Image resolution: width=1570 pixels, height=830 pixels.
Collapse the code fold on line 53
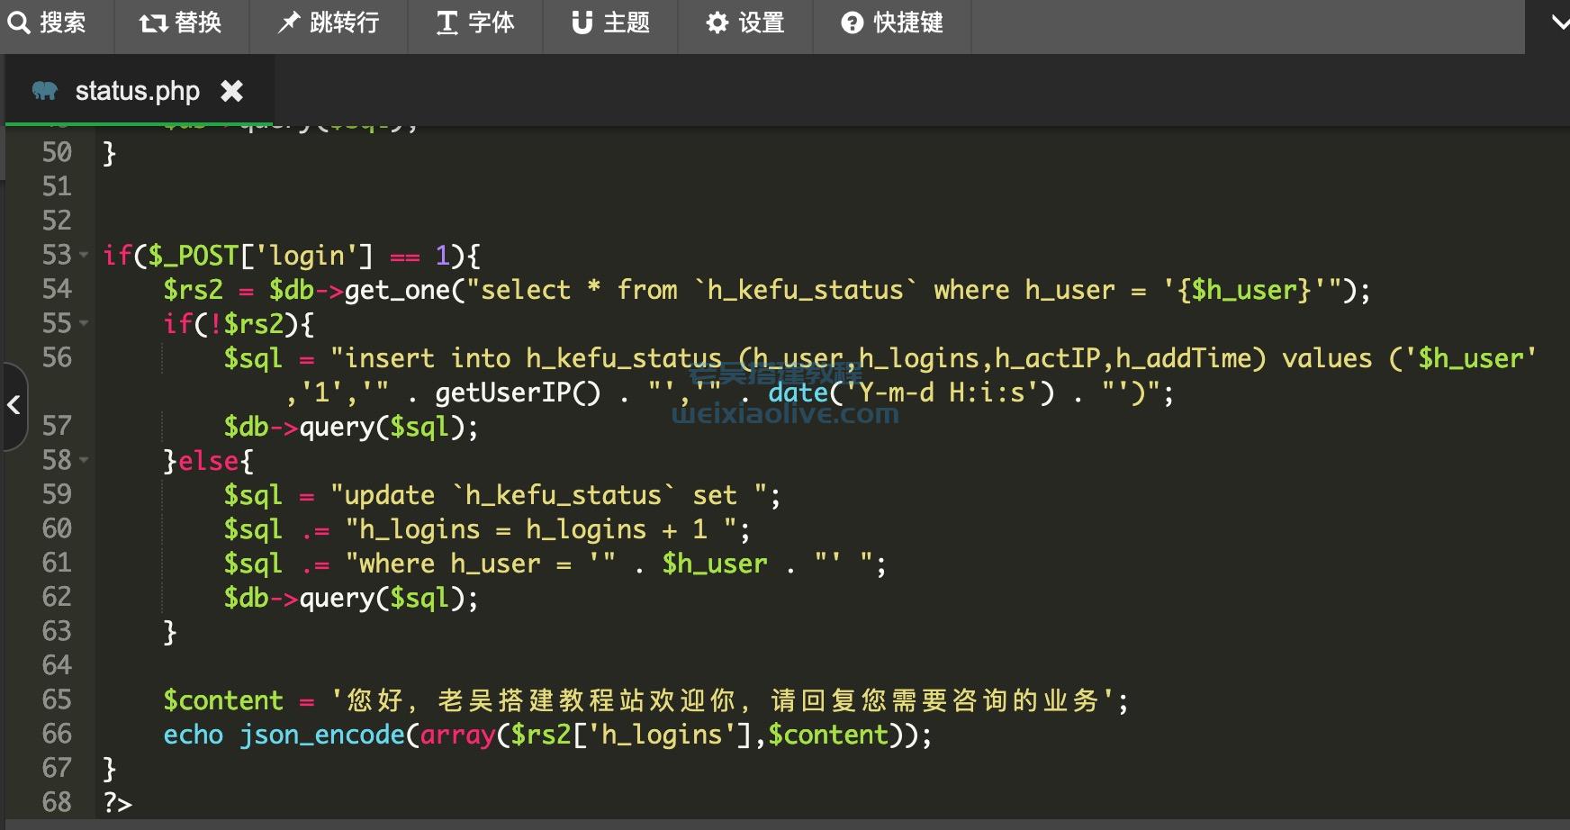(x=84, y=256)
